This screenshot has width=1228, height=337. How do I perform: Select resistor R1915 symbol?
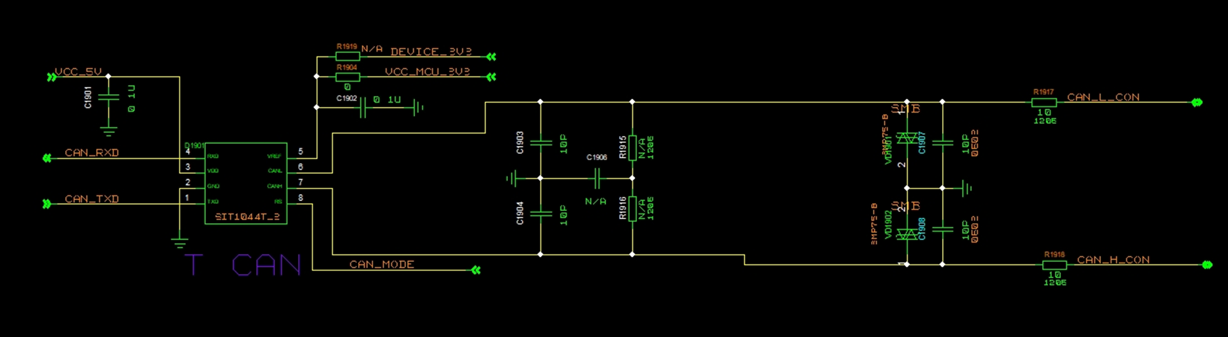[x=632, y=148]
